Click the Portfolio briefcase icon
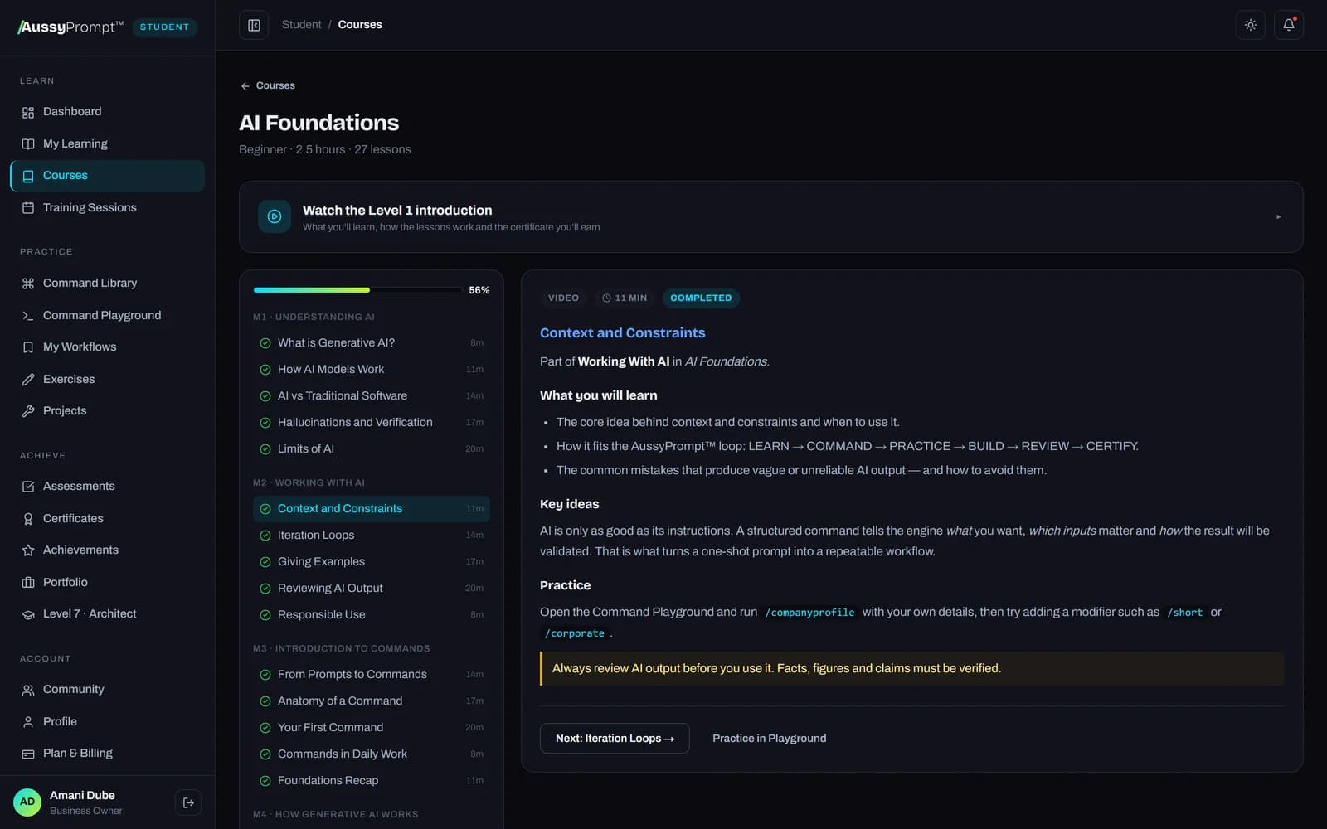 coord(28,583)
